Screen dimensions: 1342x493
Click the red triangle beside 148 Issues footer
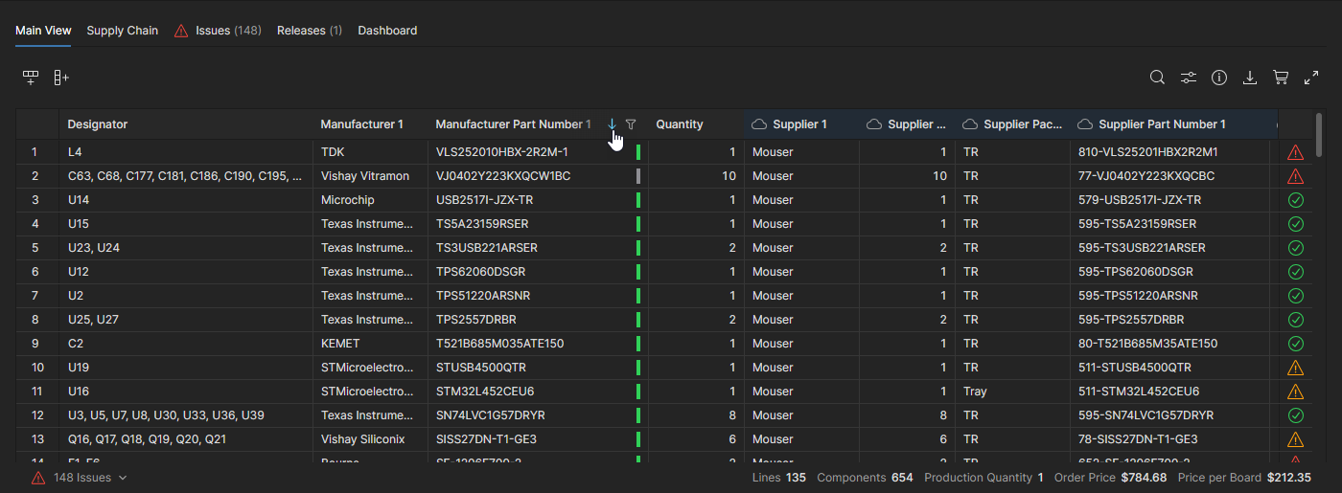38,478
